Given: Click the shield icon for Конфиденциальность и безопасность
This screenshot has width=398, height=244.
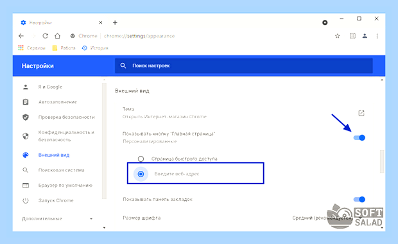Looking at the screenshot, I should coord(26,136).
